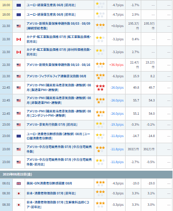Open アメリカ・中古住宅販売件数 前月比 link
Viewport: 173px width, 211px height.
coord(59,162)
